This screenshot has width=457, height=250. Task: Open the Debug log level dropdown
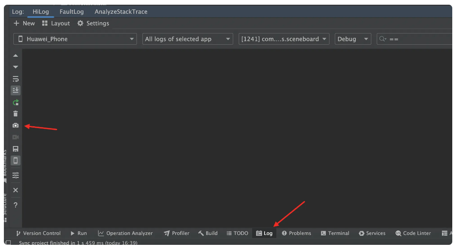click(x=353, y=39)
